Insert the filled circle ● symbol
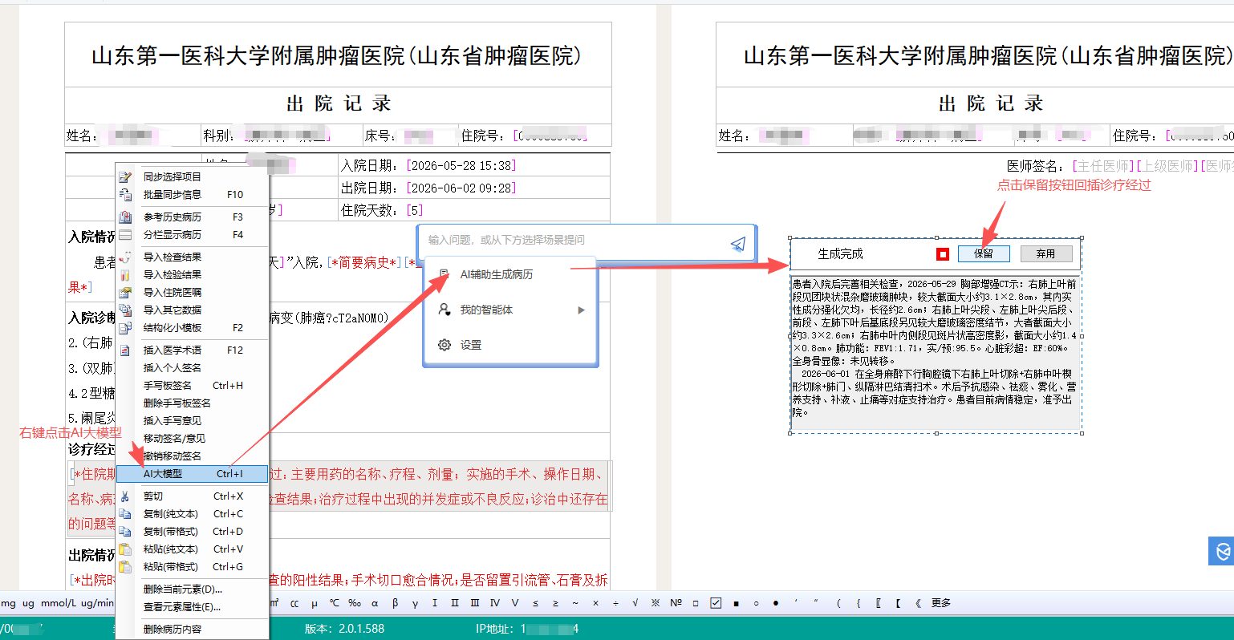 coord(776,603)
